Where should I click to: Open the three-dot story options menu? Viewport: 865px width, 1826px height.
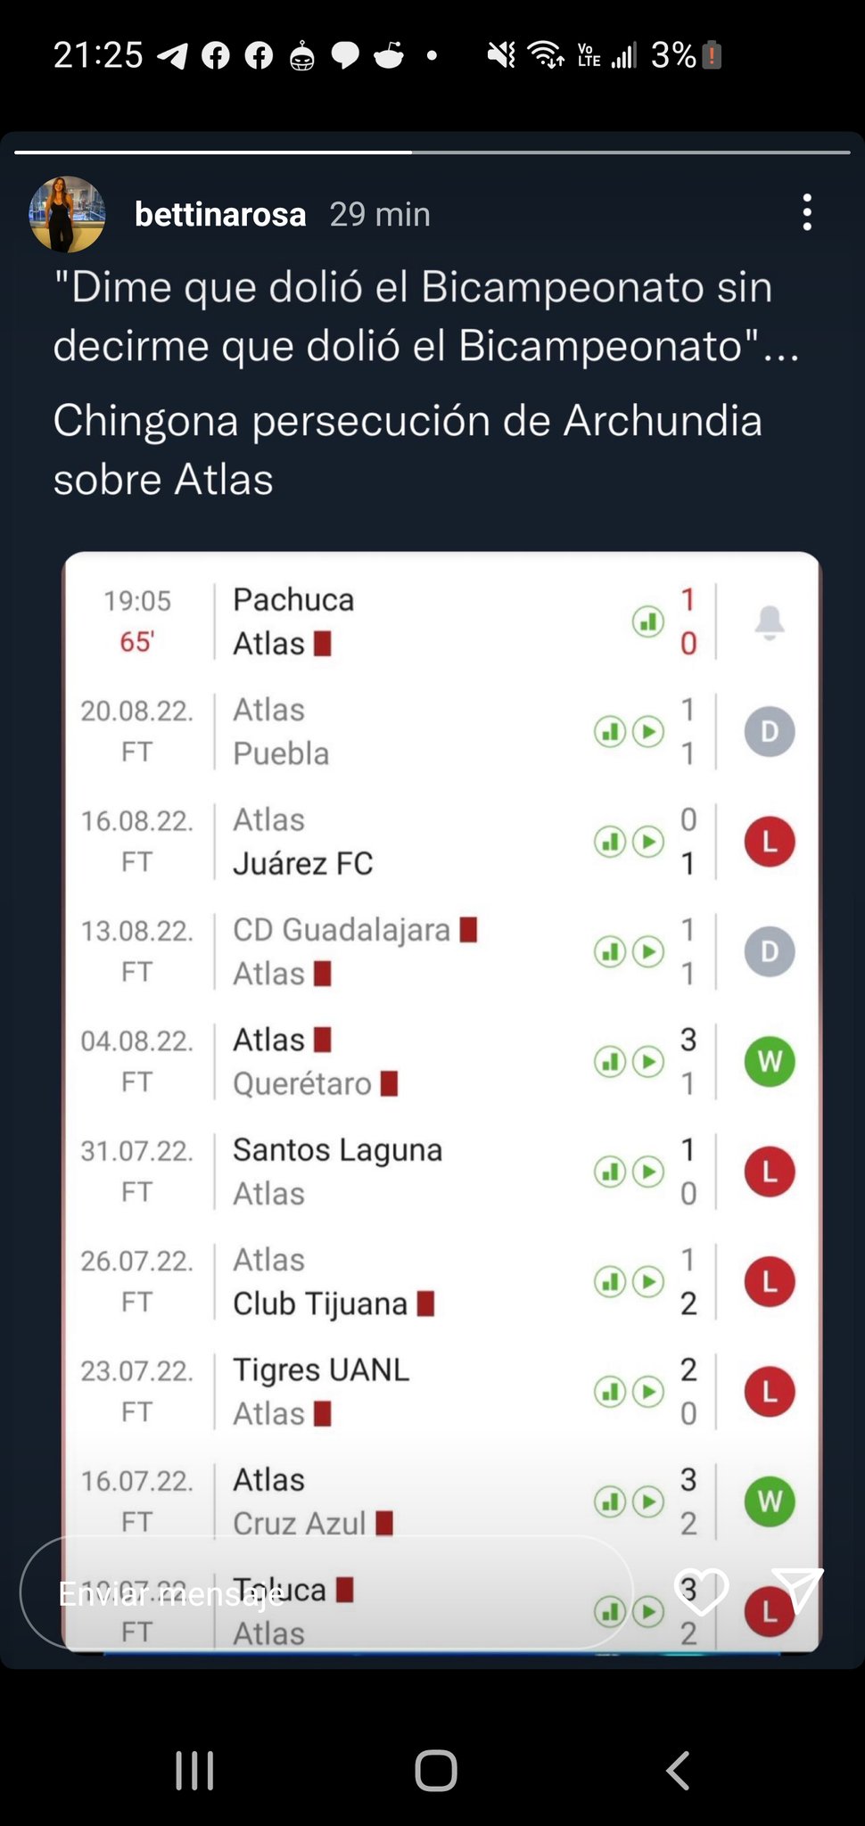[807, 213]
